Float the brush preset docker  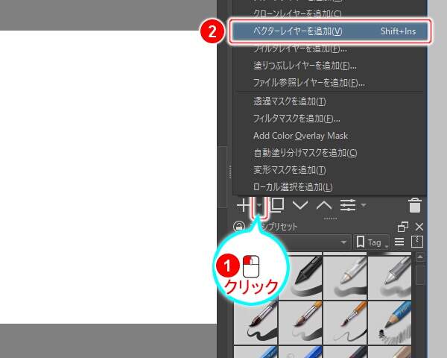click(403, 227)
